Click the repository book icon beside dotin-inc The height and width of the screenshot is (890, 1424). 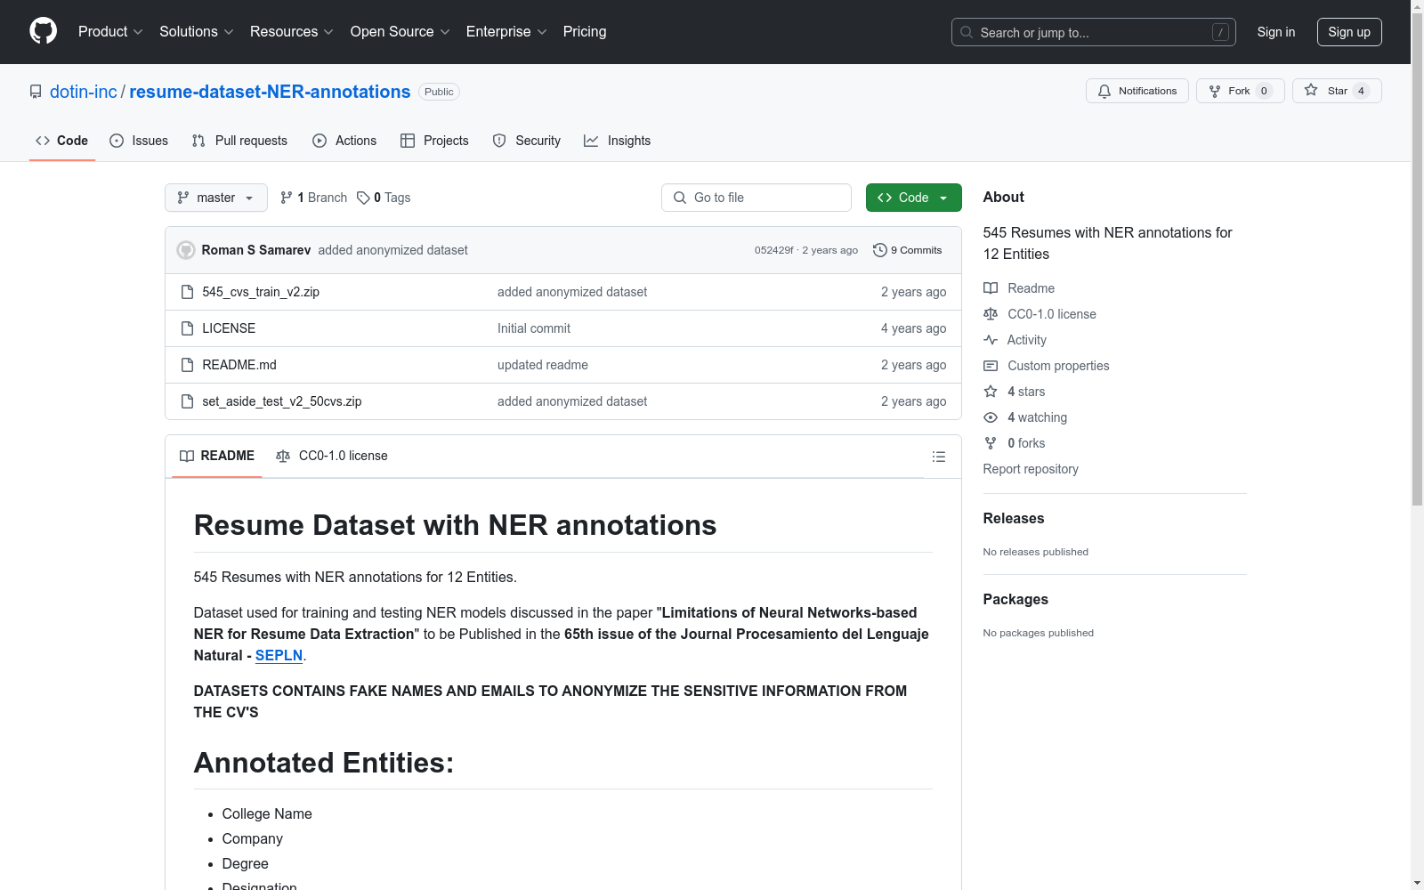36,92
